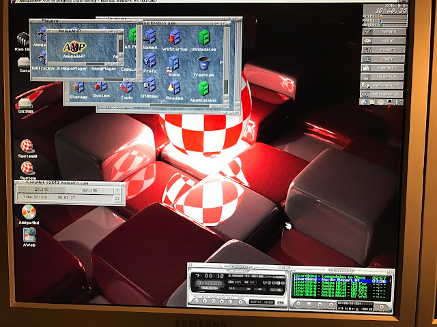437x327 pixels.
Task: Click the vertical scrollbar in AmigaAMP drawer window
Action: (x=121, y=43)
